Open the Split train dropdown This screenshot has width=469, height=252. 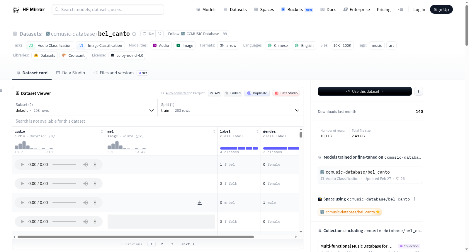(230, 107)
